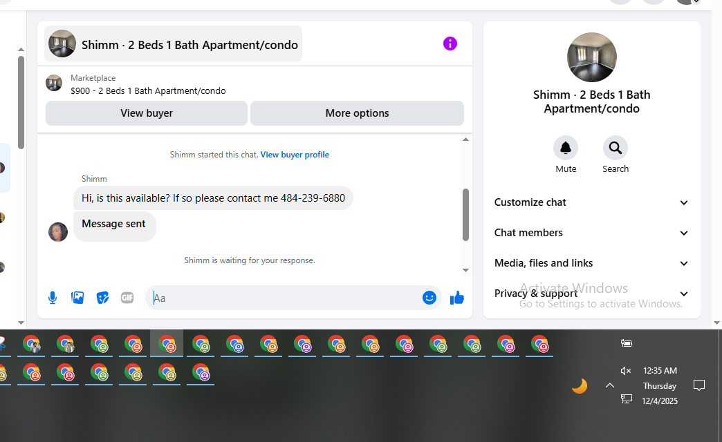Send a thumbs-up like
Image resolution: width=722 pixels, height=442 pixels.
click(x=456, y=298)
